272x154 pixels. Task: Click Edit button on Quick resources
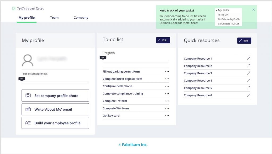(x=244, y=41)
